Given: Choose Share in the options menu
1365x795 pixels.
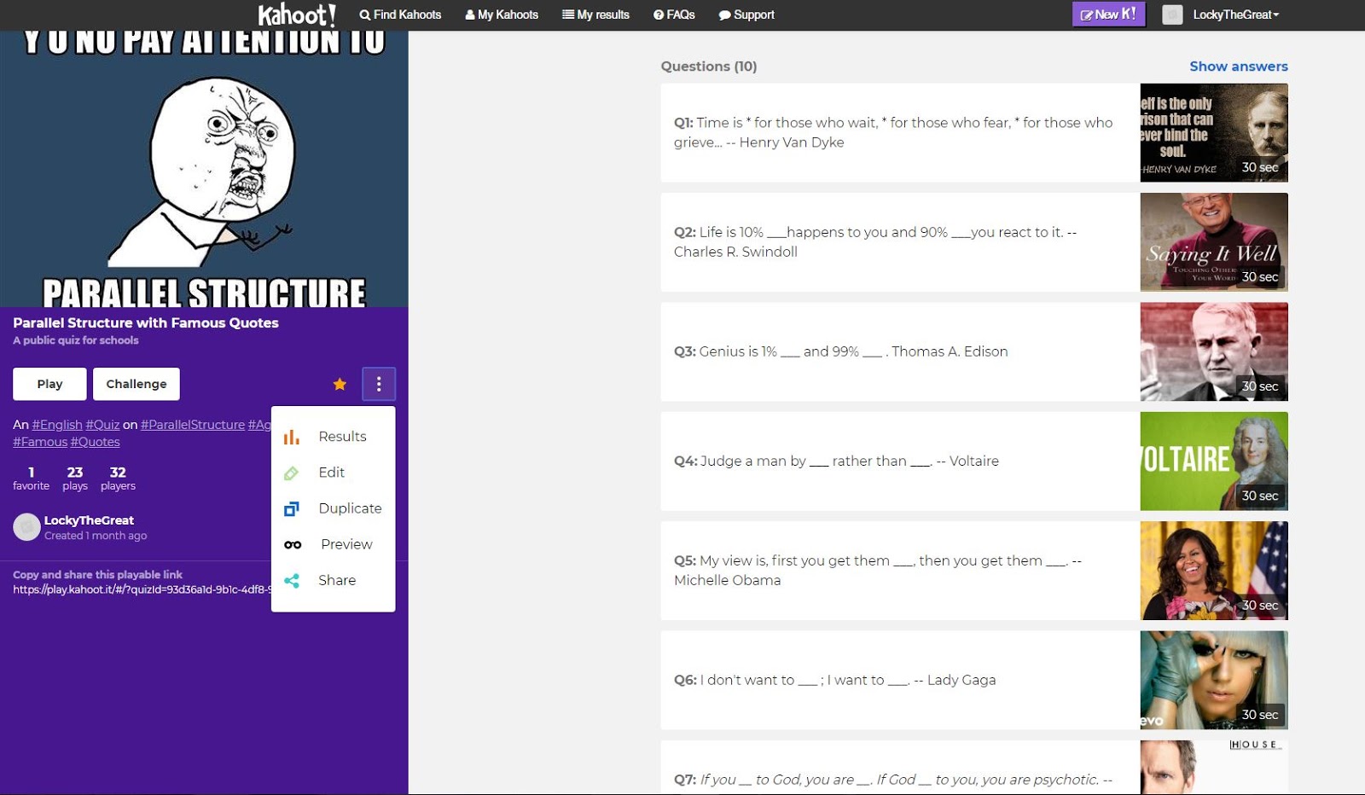Looking at the screenshot, I should click(x=333, y=580).
